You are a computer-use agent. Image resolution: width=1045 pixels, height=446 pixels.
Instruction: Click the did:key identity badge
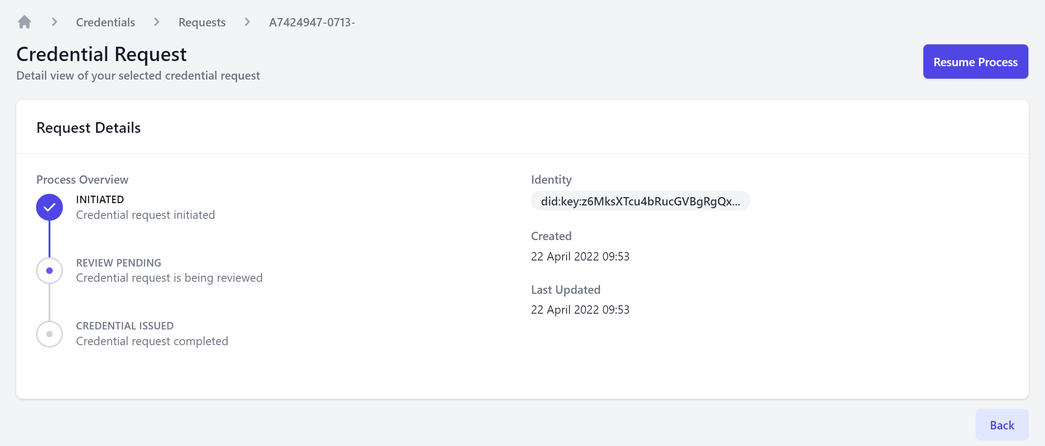[x=640, y=201]
